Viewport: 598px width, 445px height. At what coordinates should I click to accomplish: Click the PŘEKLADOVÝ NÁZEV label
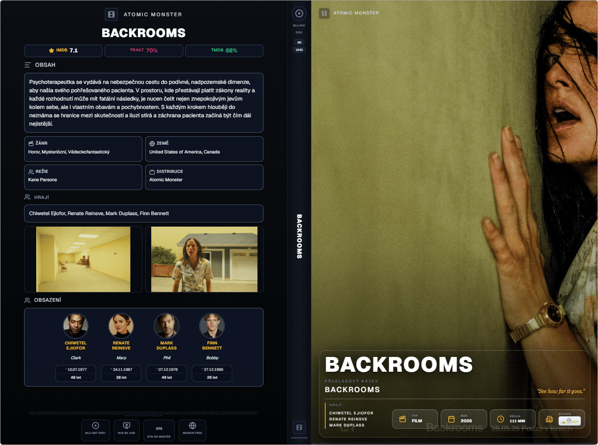pyautogui.click(x=351, y=381)
